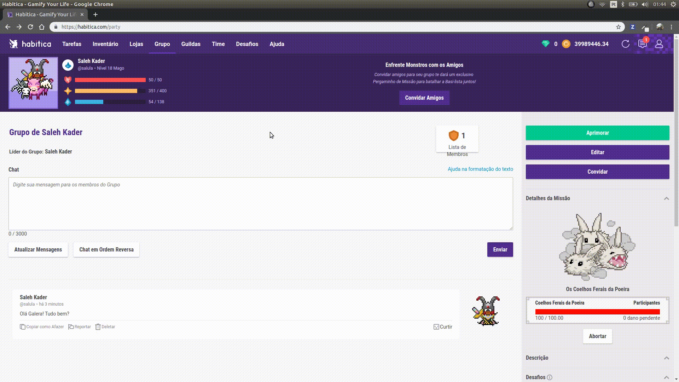
Task: Click the red quest boss health bar
Action: (597, 312)
